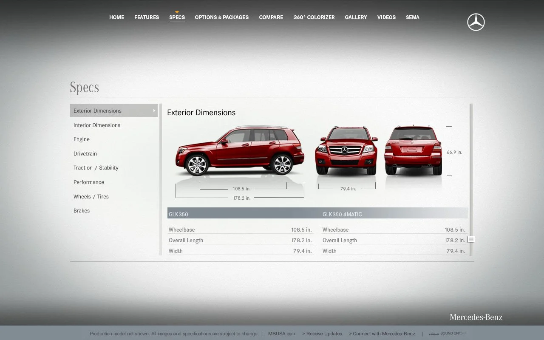
Task: Open Wheels / Tires specs
Action: [91, 197]
